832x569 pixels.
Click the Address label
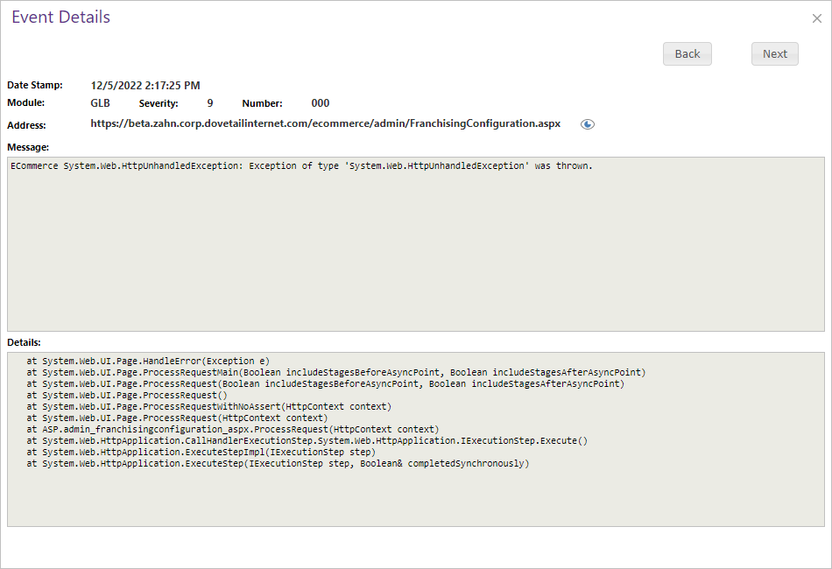click(x=26, y=125)
